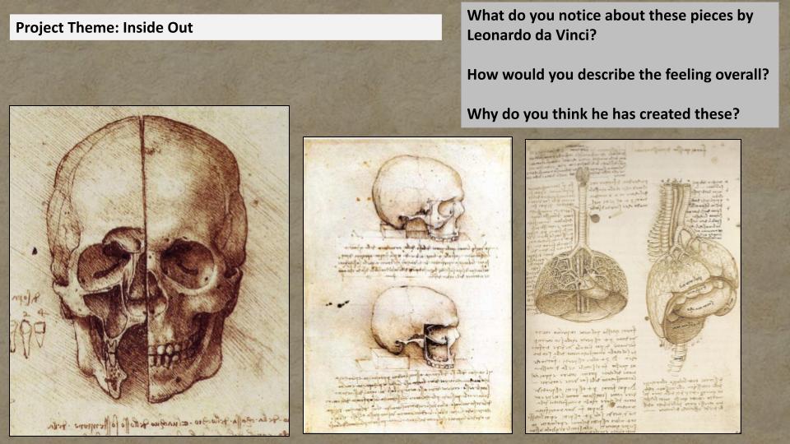The image size is (790, 444).
Task: Click "How would you describe the feeling overall?"
Action: click(617, 74)
